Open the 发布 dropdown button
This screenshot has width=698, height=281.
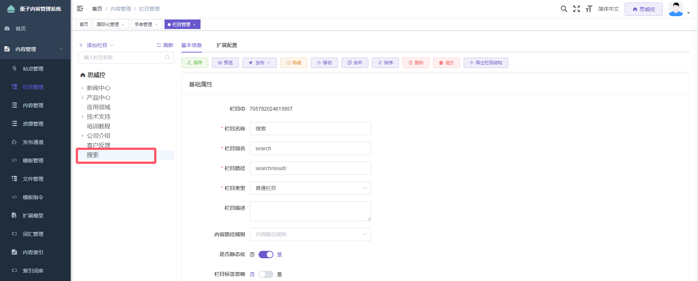coord(259,63)
